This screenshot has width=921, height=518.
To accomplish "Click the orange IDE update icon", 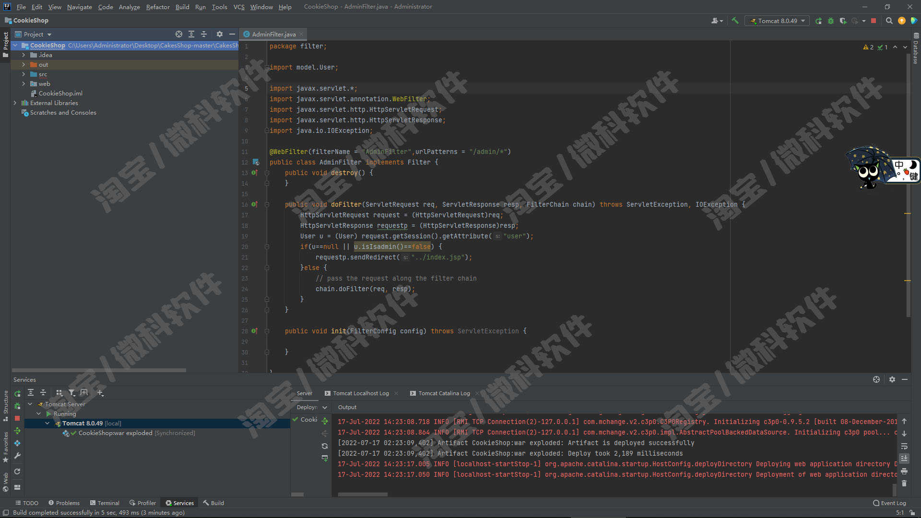I will coord(902,21).
